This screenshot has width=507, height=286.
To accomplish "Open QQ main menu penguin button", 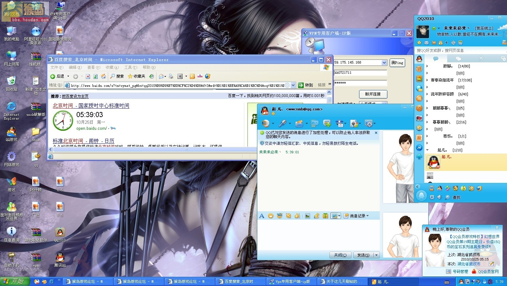I will [421, 196].
